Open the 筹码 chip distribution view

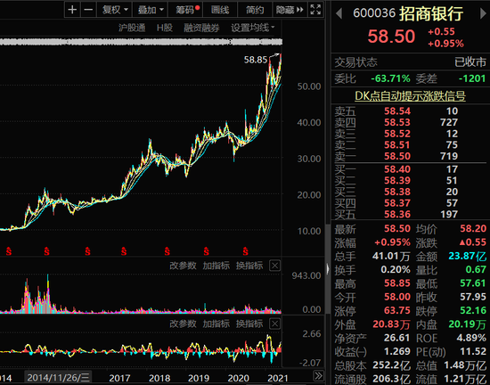pyautogui.click(x=185, y=10)
